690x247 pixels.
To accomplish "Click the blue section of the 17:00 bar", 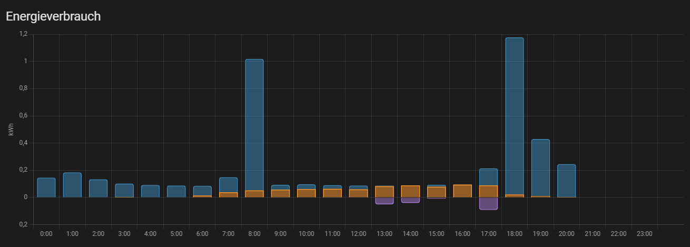I will click(x=488, y=177).
